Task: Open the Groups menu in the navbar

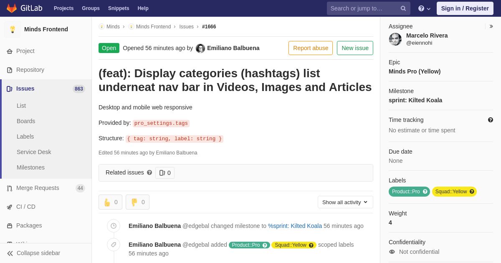Action: click(91, 8)
